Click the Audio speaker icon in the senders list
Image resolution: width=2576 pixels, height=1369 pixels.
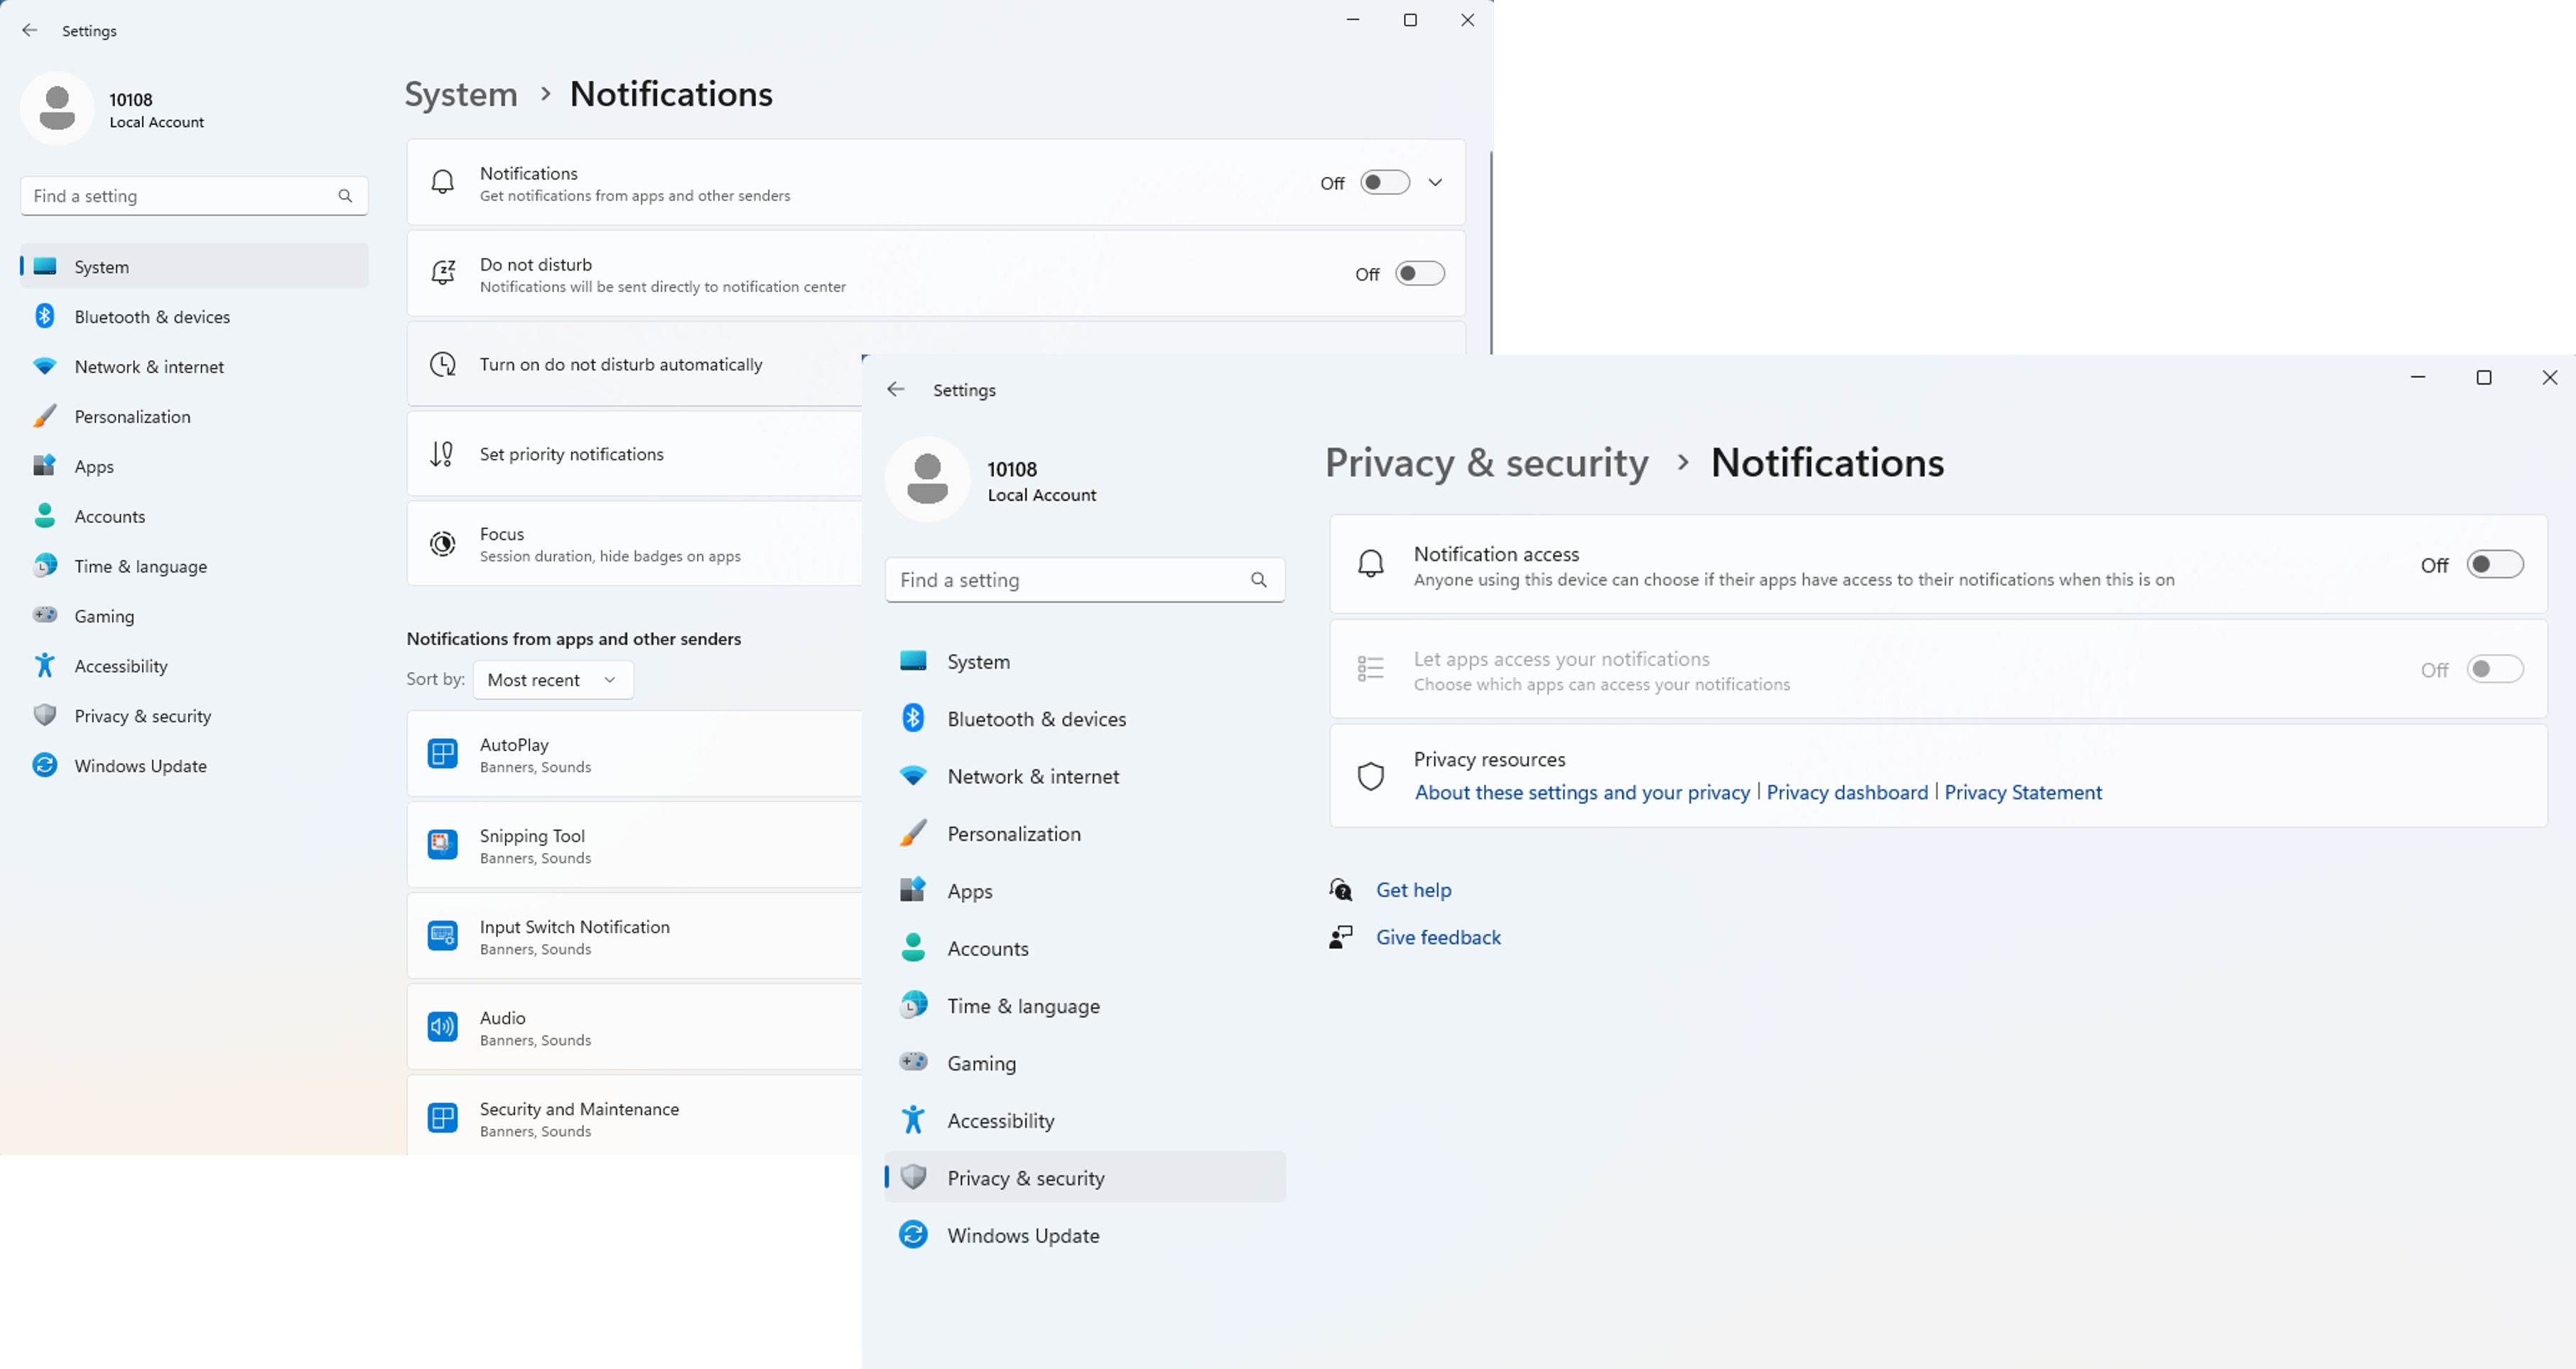pos(443,1027)
